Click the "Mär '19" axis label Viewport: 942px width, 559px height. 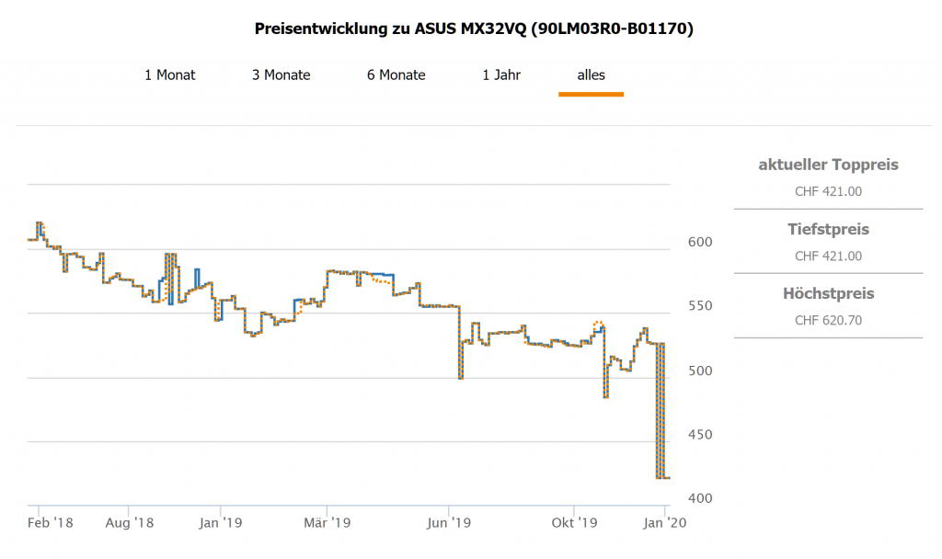(328, 523)
